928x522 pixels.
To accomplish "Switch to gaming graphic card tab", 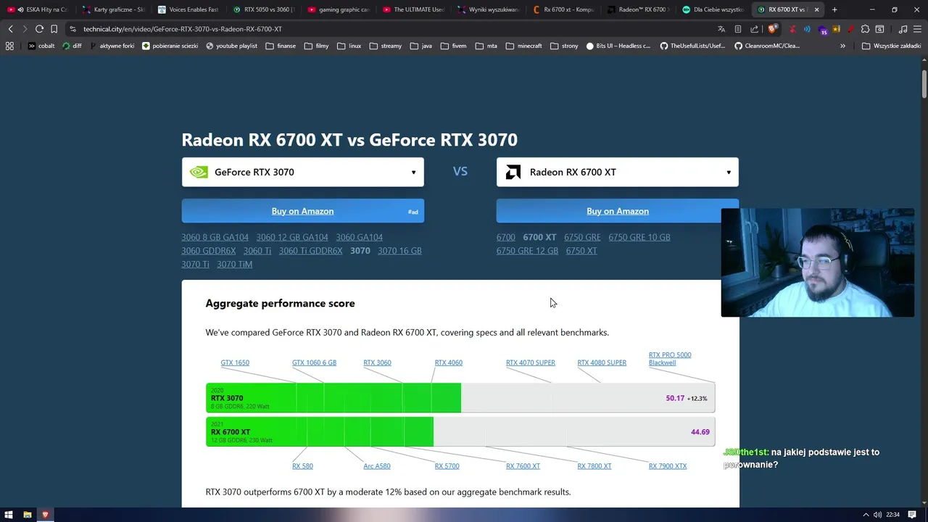I will point(338,9).
